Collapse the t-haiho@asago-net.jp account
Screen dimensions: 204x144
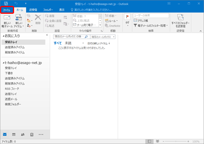4,63
